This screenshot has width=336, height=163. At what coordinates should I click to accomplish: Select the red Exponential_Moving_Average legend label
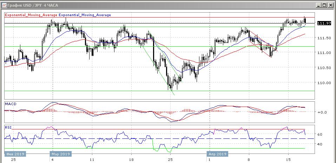(31, 15)
